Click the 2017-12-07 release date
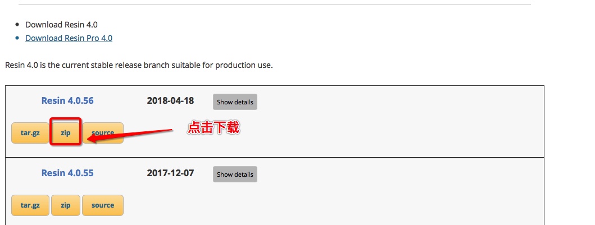Viewport: 595px width, 225px height. coord(170,173)
